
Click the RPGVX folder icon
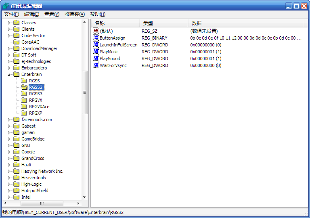[x=24, y=100]
